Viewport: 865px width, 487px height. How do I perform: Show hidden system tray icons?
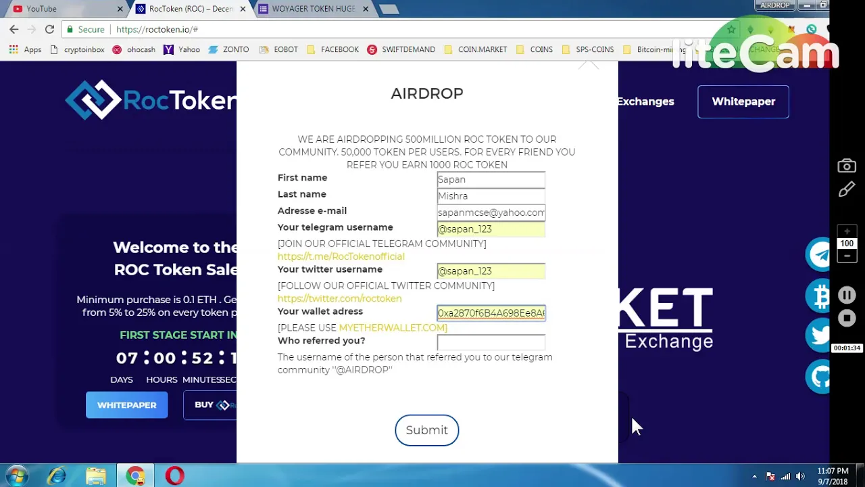(754, 476)
